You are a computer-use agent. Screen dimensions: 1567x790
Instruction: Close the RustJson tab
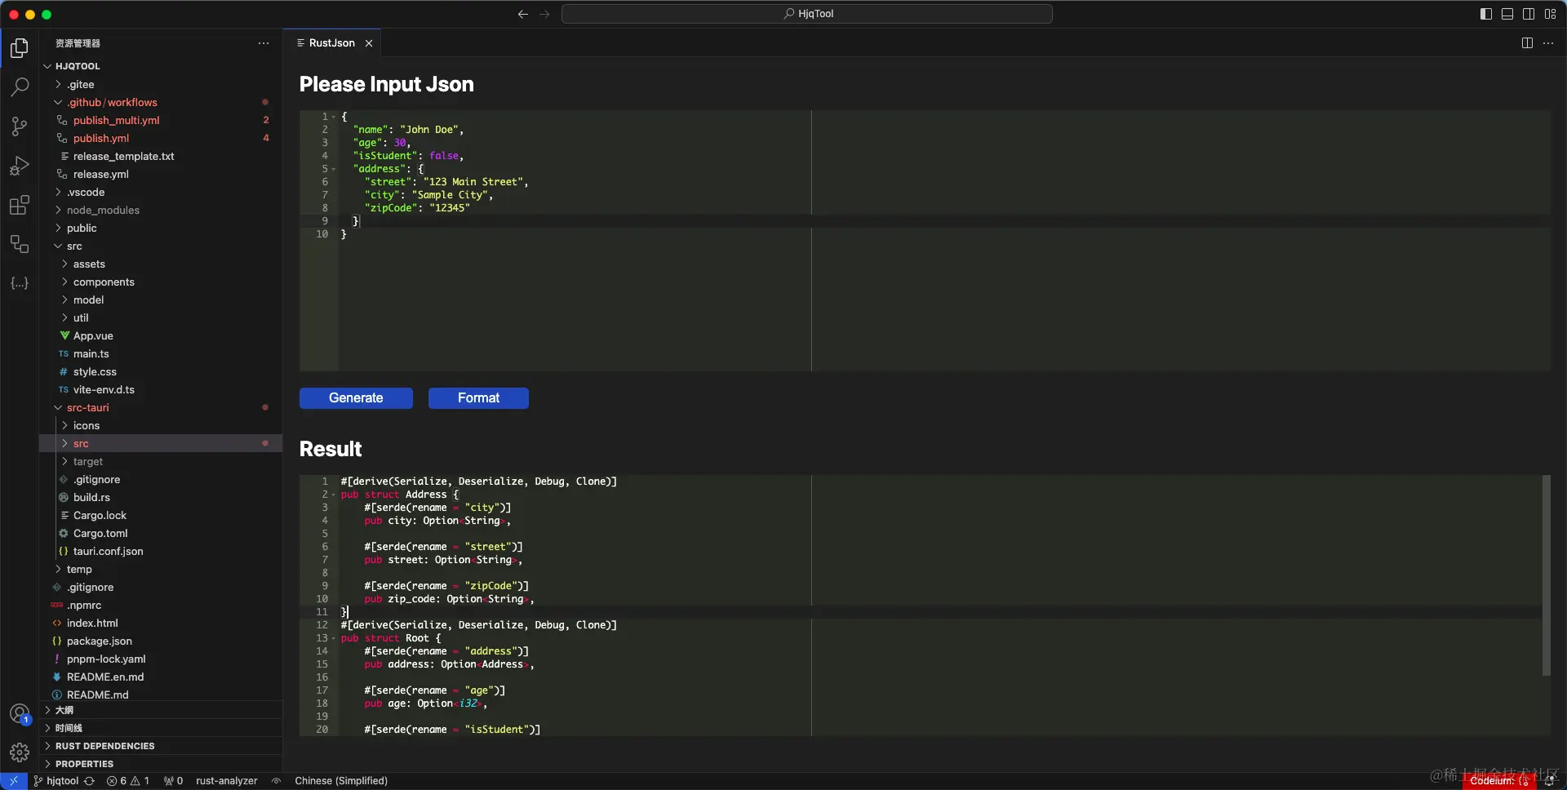369,43
